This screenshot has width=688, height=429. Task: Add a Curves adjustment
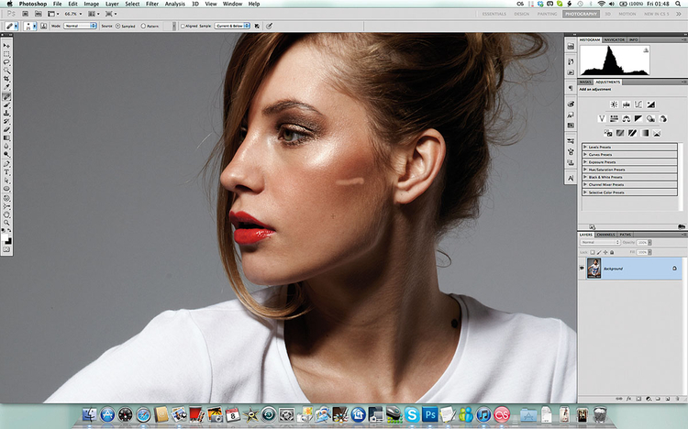638,104
